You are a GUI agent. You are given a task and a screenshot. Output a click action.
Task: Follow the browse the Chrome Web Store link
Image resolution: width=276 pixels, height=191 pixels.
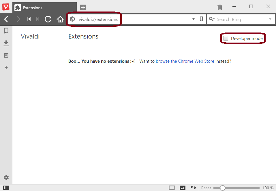click(x=185, y=61)
